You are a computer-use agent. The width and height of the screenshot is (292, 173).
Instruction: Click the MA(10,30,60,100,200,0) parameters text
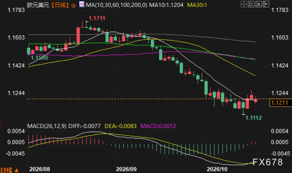point(116,5)
